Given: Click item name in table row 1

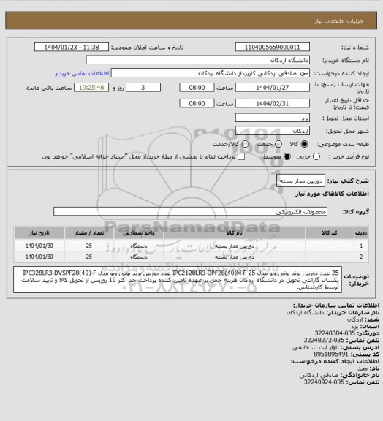Looking at the screenshot, I should [x=234, y=246].
